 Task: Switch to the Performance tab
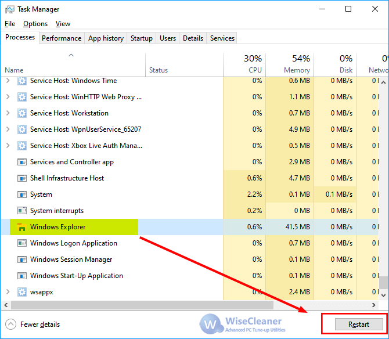coord(62,38)
